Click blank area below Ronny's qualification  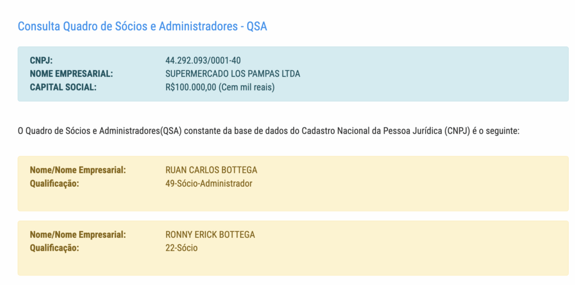(281, 265)
